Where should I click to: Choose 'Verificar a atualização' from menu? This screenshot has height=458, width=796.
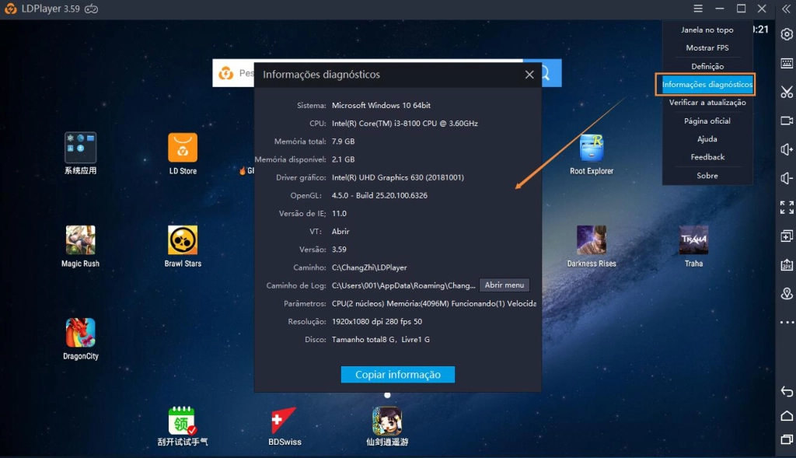click(x=707, y=103)
